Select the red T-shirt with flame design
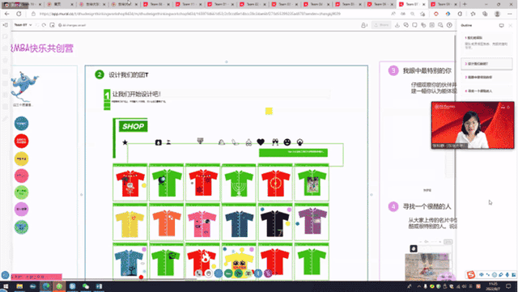This screenshot has height=292, width=518. 202,262
